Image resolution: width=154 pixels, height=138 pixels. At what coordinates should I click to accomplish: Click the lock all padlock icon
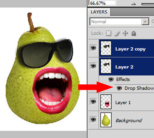pyautogui.click(x=134, y=33)
